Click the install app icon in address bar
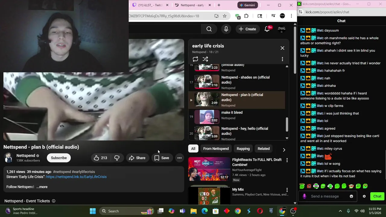Viewport: 386px width, 217px height. tap(217, 16)
